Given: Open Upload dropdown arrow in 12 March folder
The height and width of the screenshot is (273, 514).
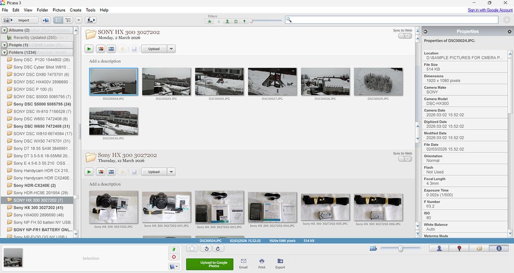Looking at the screenshot, I should coord(171,172).
